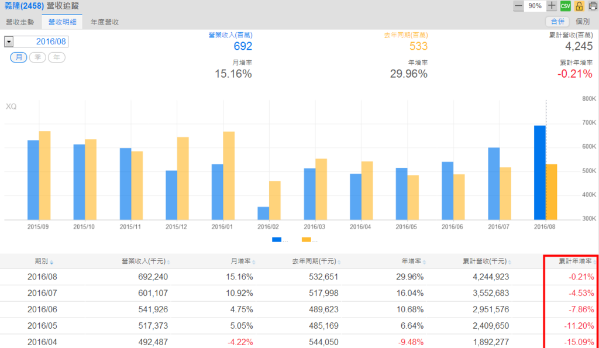Click the 2016/07 table row period
Screen dimensions: 599x348
[x=42, y=293]
